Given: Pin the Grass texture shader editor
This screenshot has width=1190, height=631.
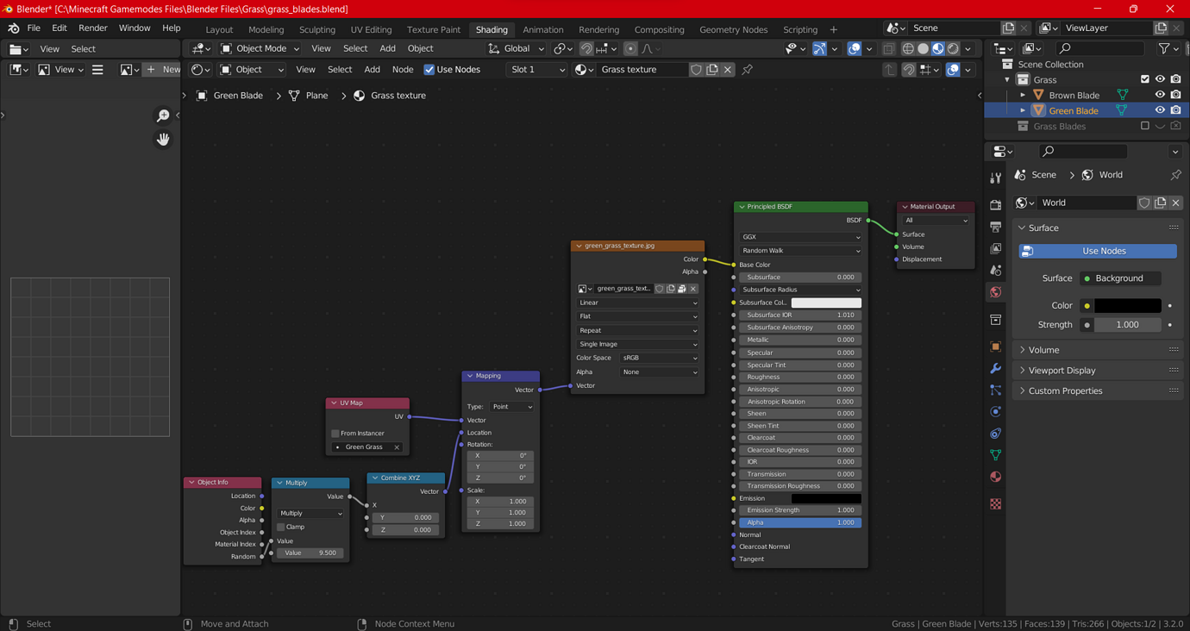Looking at the screenshot, I should click(746, 69).
